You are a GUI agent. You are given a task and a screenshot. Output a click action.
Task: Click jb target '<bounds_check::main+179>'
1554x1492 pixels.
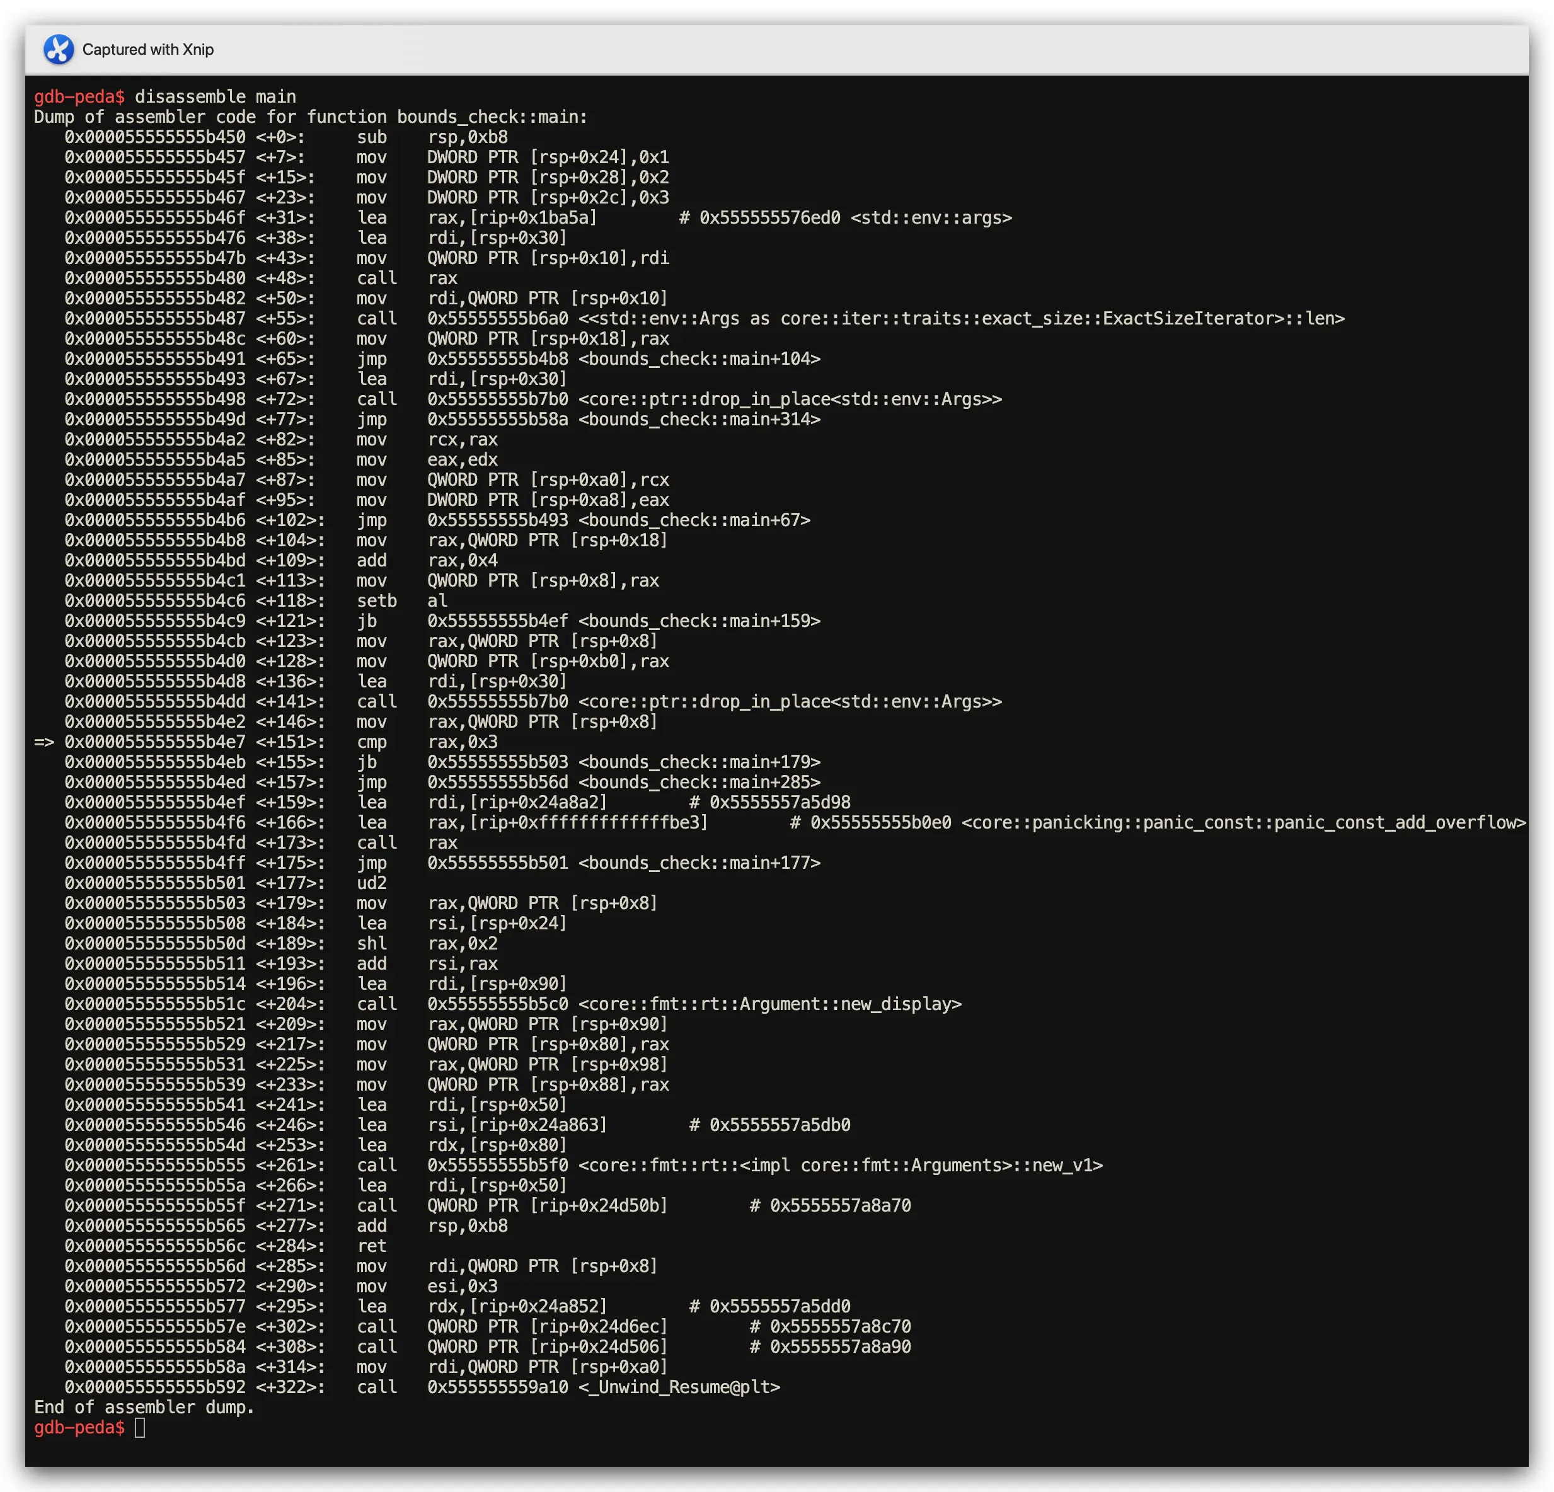pos(699,762)
